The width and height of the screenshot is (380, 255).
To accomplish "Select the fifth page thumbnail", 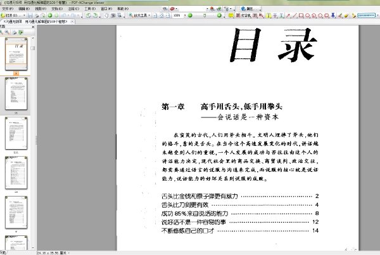I will coord(16,213).
